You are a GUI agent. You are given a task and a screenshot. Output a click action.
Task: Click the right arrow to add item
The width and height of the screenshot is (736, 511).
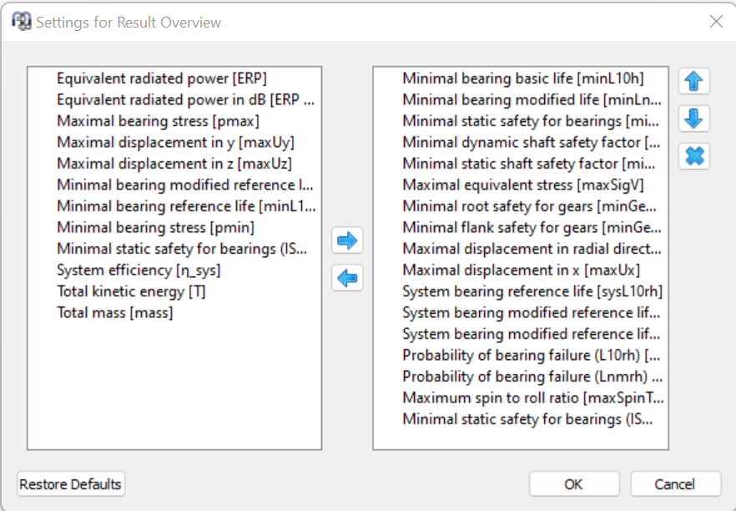coord(346,241)
